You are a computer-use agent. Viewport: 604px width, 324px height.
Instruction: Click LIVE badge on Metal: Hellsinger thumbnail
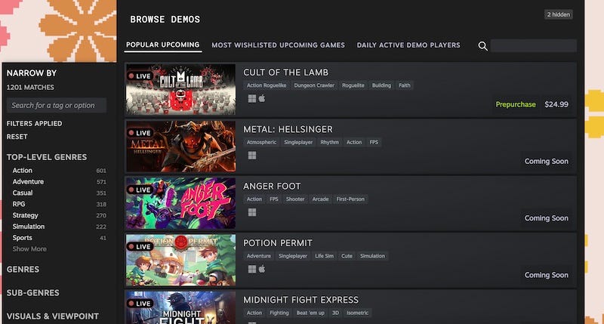click(140, 133)
